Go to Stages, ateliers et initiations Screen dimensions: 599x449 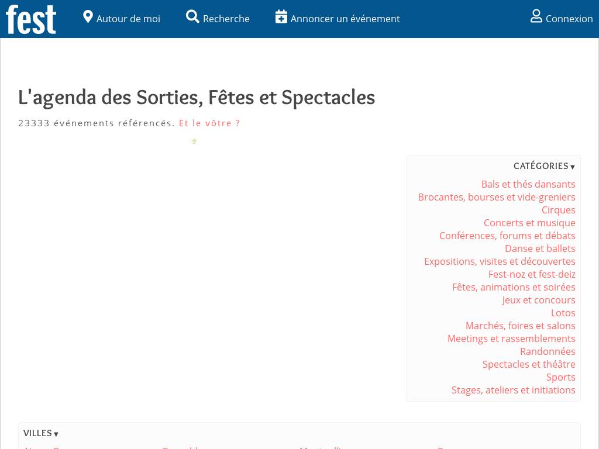pos(513,390)
